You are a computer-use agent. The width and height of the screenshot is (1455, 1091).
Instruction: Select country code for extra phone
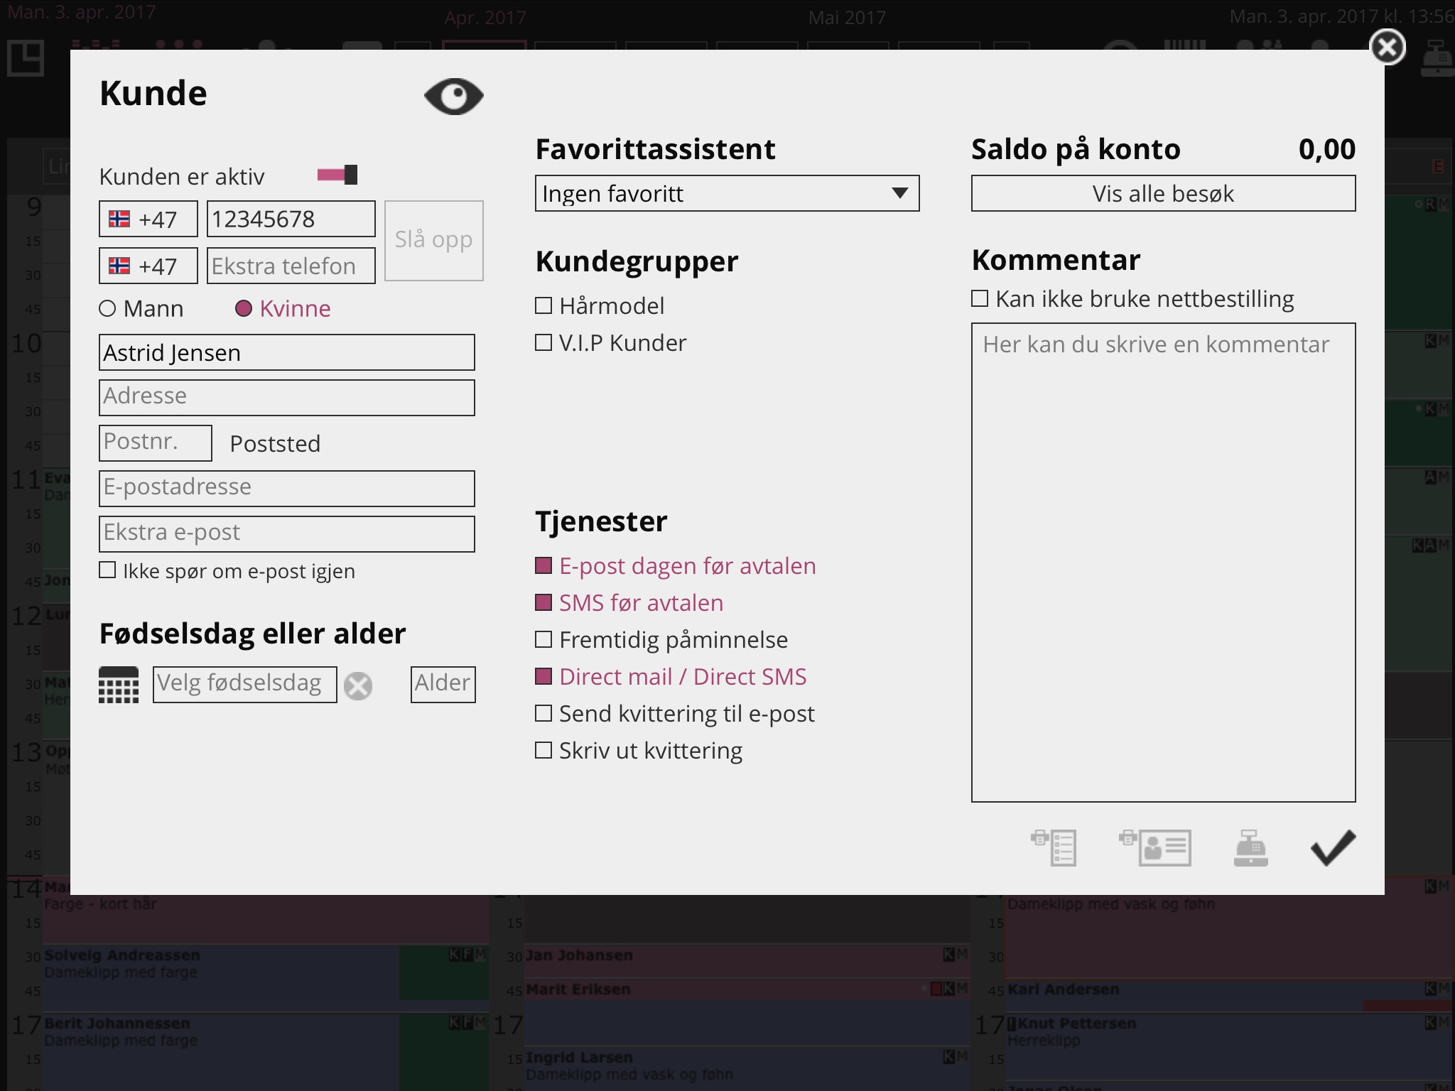click(x=148, y=266)
